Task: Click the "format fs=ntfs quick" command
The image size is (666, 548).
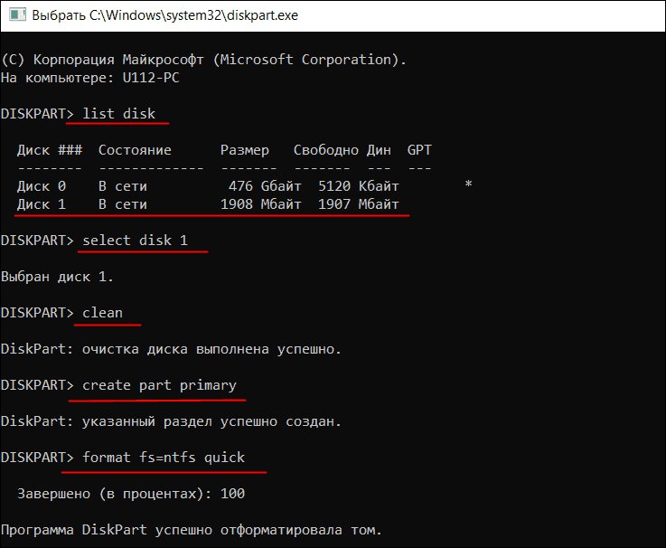Action: [164, 457]
